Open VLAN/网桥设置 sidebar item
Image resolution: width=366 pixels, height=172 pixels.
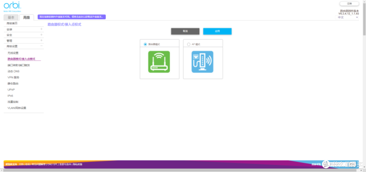pos(17,108)
